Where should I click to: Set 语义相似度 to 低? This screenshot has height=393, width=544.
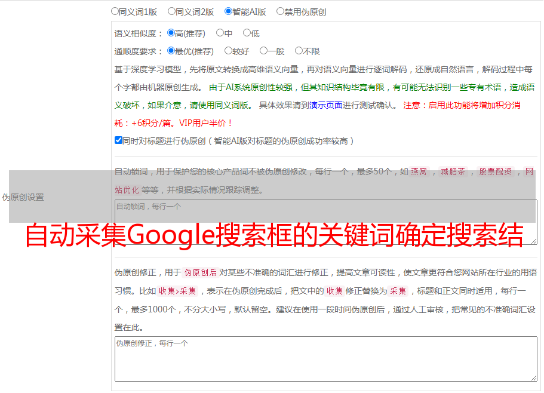pos(247,33)
